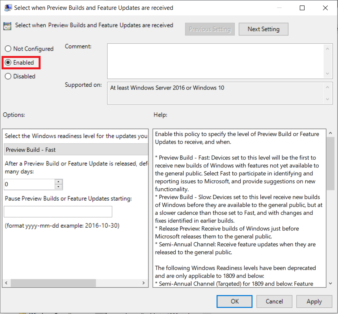Maximize the policy settings window
338x314 pixels.
click(x=302, y=8)
